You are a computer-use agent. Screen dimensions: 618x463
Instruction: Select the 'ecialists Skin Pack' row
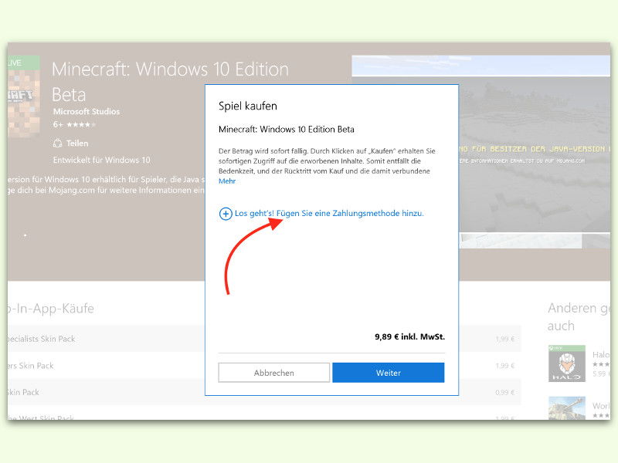264,339
